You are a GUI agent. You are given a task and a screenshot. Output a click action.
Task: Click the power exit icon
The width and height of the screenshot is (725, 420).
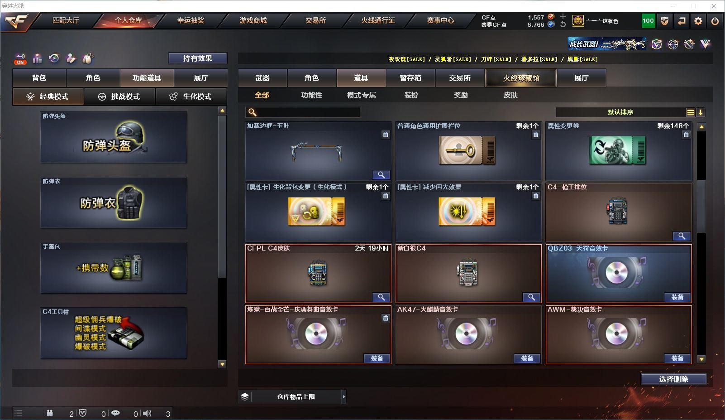pos(715,21)
